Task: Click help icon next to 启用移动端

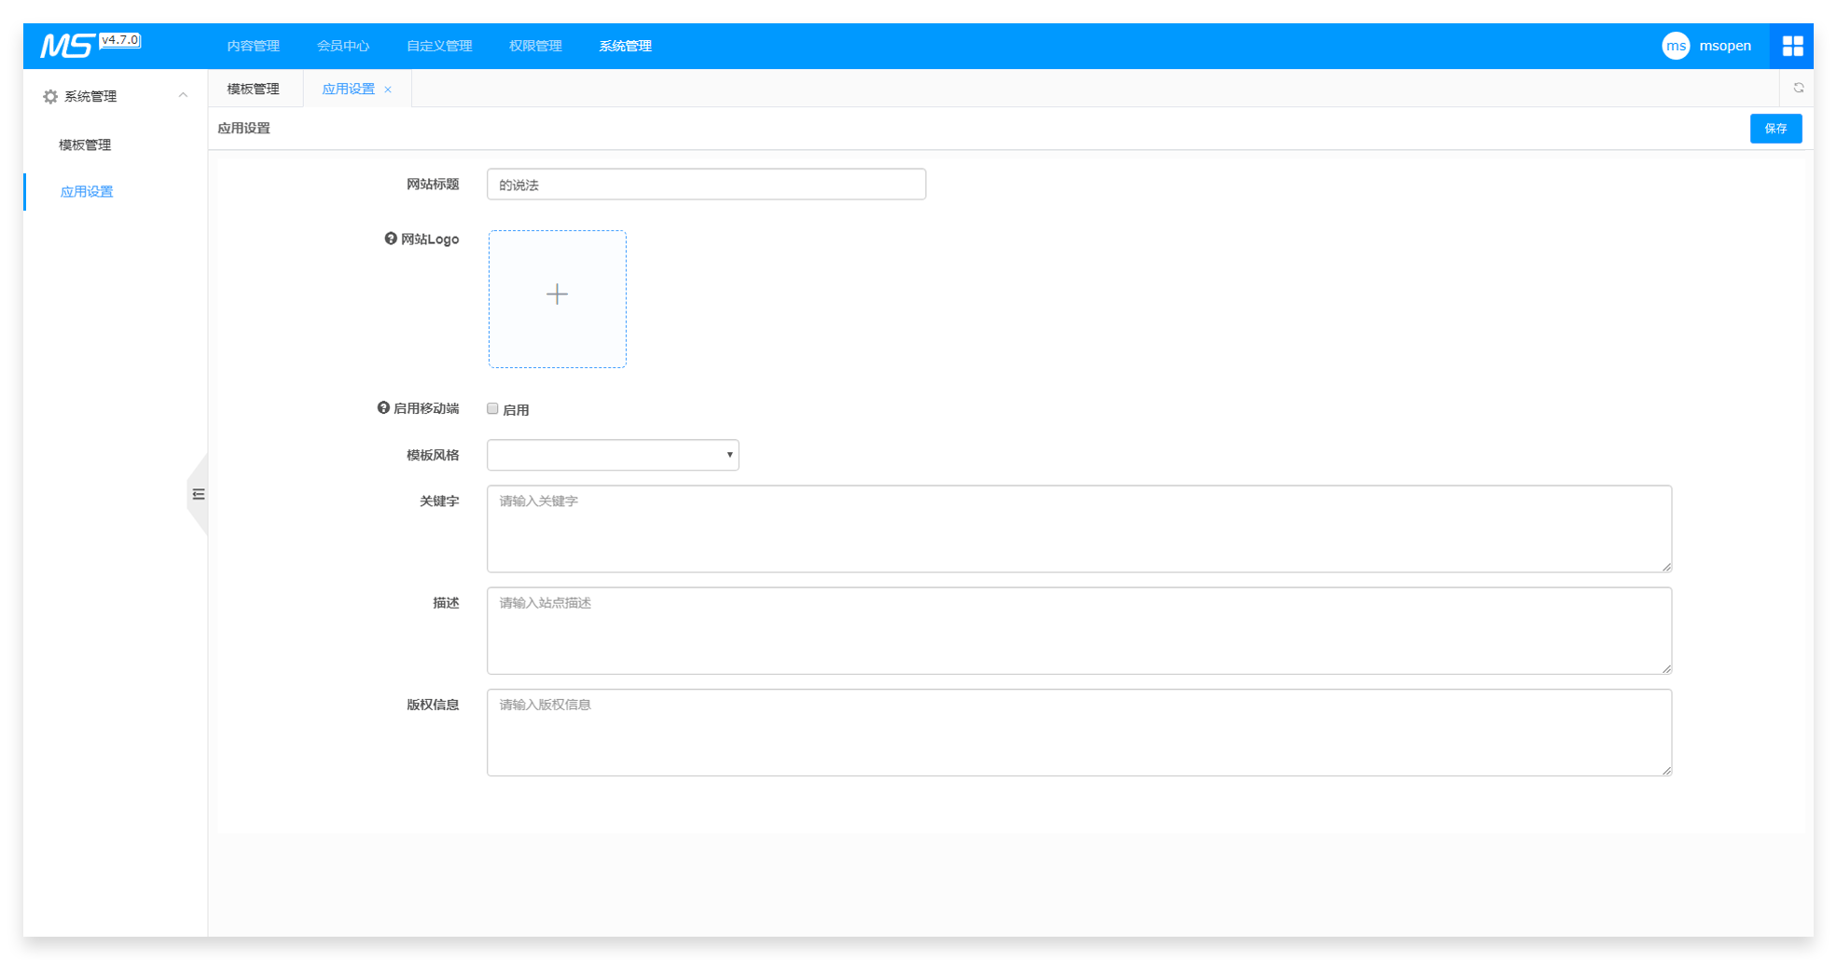Action: pyautogui.click(x=383, y=407)
